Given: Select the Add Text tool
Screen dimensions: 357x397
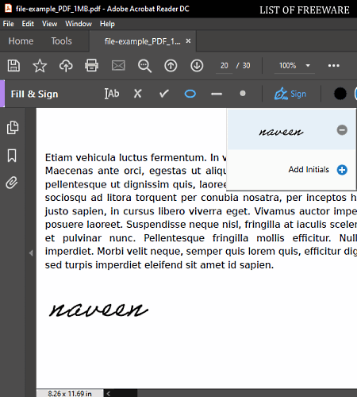Looking at the screenshot, I should (112, 94).
